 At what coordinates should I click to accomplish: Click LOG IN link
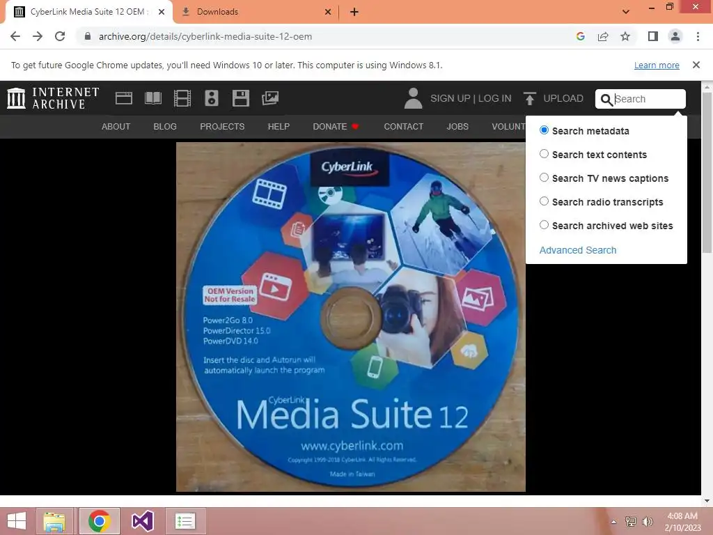pos(495,98)
